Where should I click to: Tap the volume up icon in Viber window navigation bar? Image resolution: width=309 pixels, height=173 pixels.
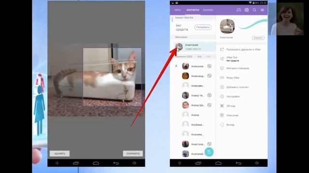tap(256, 163)
